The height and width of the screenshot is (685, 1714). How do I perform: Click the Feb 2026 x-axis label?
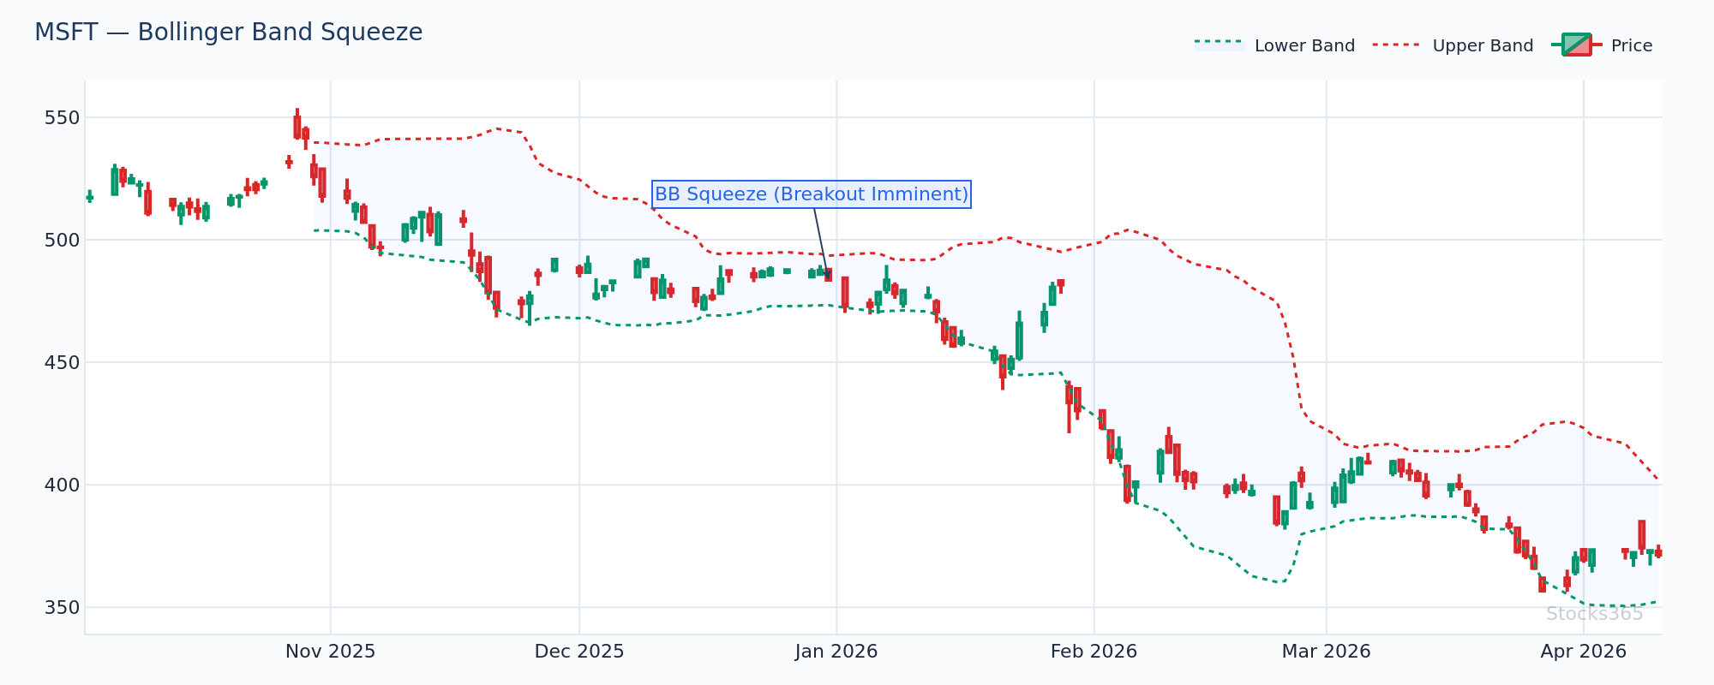point(1094,652)
